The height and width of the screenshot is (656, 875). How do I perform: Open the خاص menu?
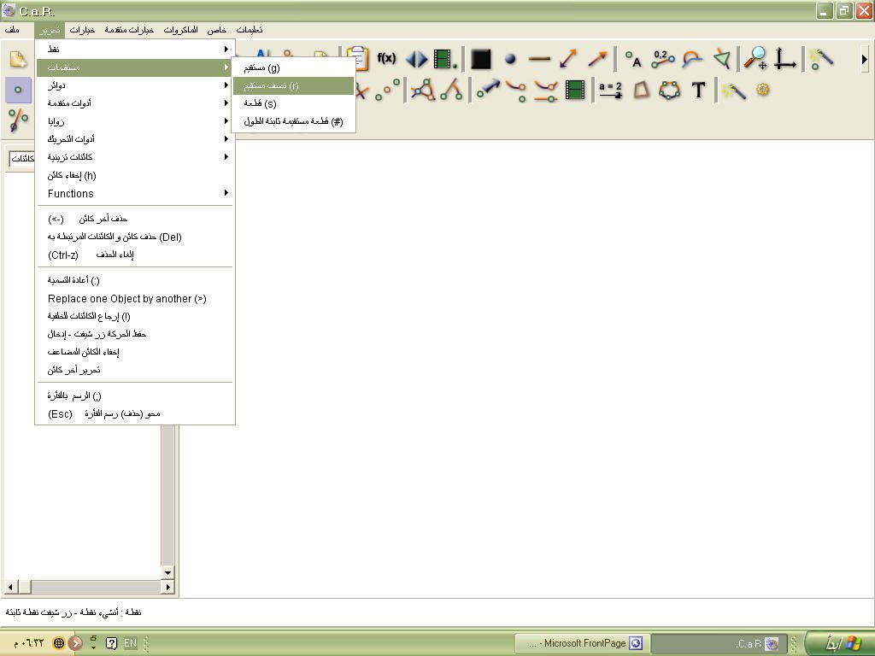click(216, 30)
